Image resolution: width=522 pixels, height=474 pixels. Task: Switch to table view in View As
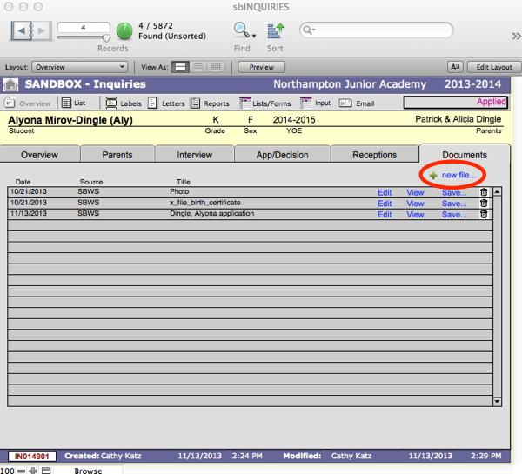tap(217, 67)
